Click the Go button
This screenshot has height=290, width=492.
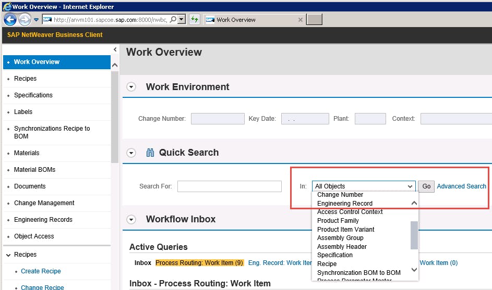[426, 186]
